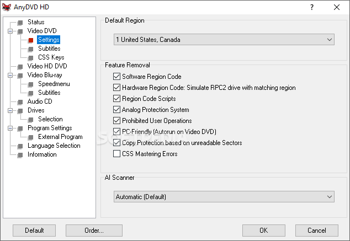This screenshot has width=350, height=241.
Task: Select Audio CD in the tree
Action: click(40, 101)
